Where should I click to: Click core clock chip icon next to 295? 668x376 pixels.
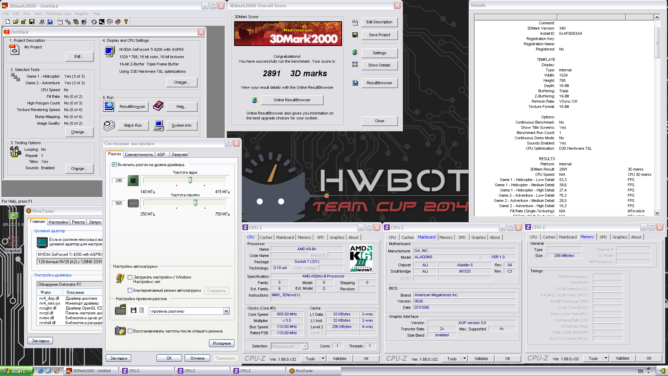coord(133,181)
